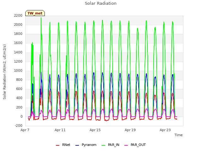
Task: Click the Solar Radiation chart title
Action: (x=101, y=3)
